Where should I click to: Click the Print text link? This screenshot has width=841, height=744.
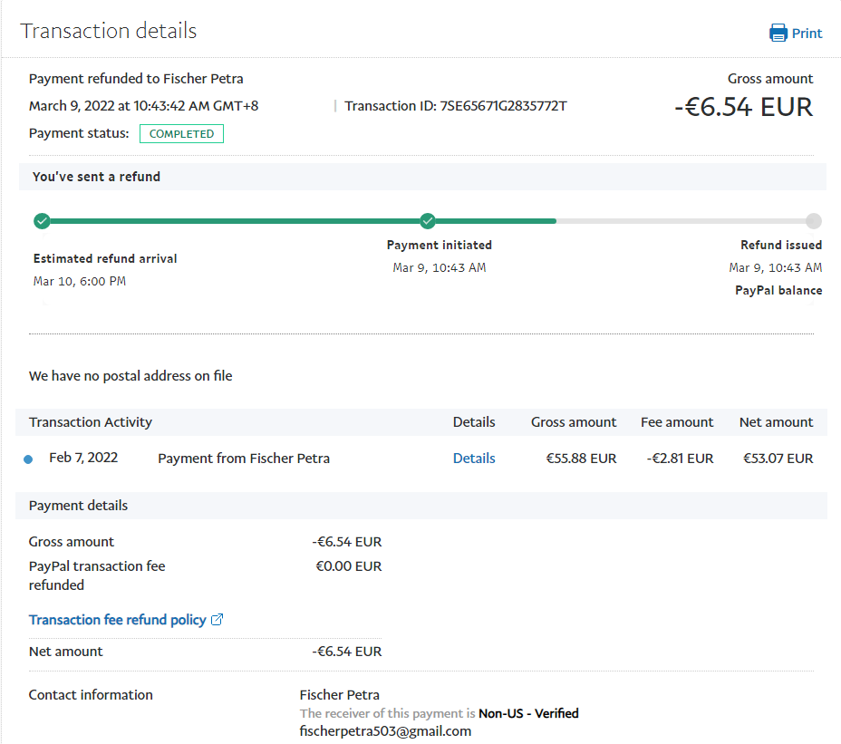click(x=807, y=34)
